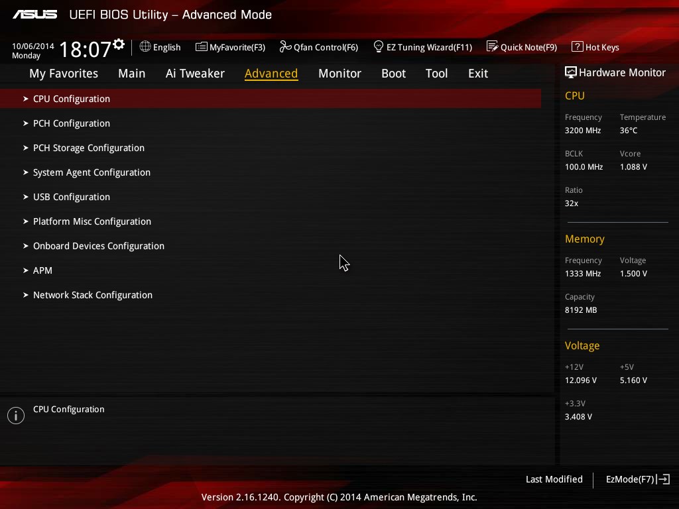This screenshot has height=509, width=679.
Task: Click Last Modified
Action: click(x=554, y=479)
